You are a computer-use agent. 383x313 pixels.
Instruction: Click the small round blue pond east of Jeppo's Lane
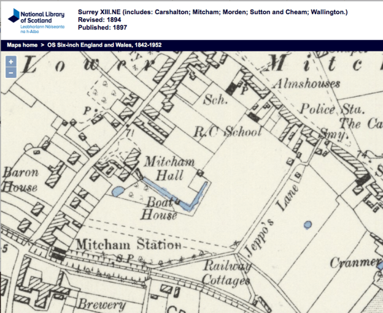pyautogui.click(x=308, y=224)
